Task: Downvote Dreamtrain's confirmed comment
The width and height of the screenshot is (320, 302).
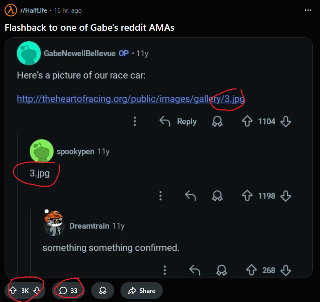Action: pos(286,270)
